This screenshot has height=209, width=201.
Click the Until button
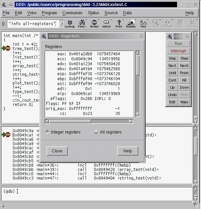coord(172,73)
